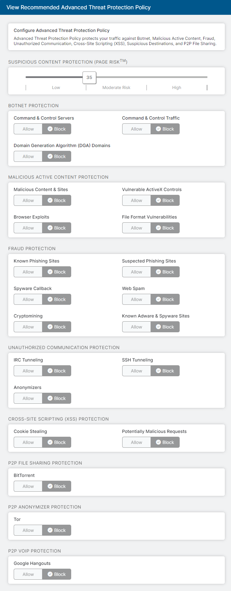Screen dimensions: 231x591
Task: Allow Known Adware & Spyware Sites
Action: click(137, 327)
